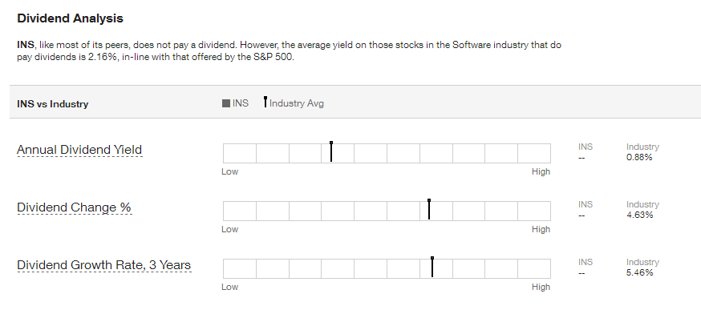This screenshot has height=314, width=701.
Task: Click industry marker on Annual Dividend Yield bar
Action: (x=330, y=152)
